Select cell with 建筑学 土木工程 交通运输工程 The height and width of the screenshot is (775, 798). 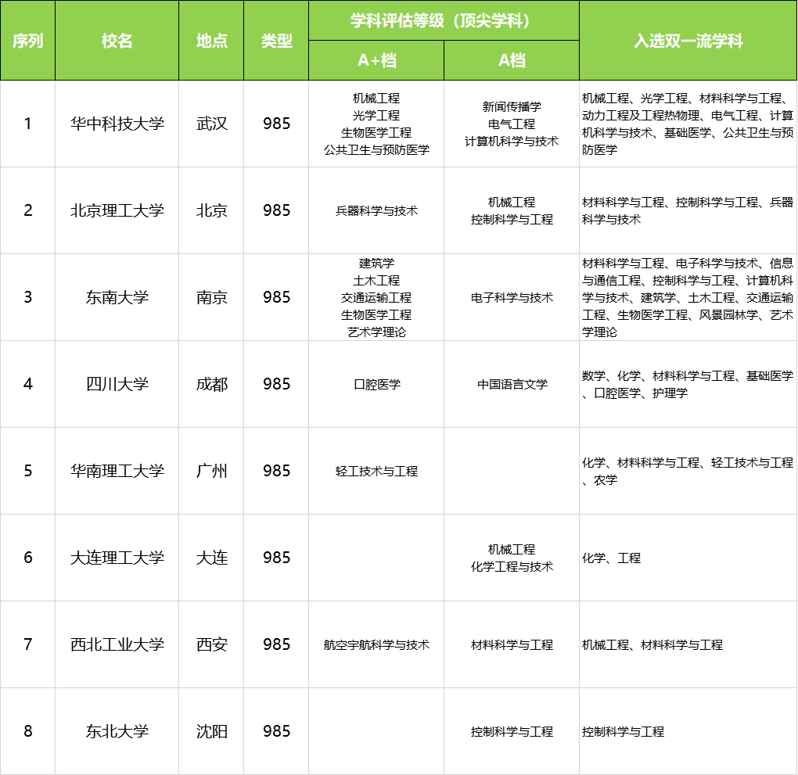tap(376, 297)
